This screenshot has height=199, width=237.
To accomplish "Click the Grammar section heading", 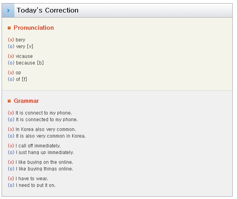I will (26, 101).
